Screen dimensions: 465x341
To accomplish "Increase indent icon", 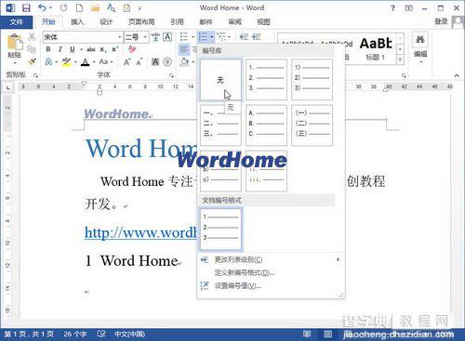I will (256, 37).
